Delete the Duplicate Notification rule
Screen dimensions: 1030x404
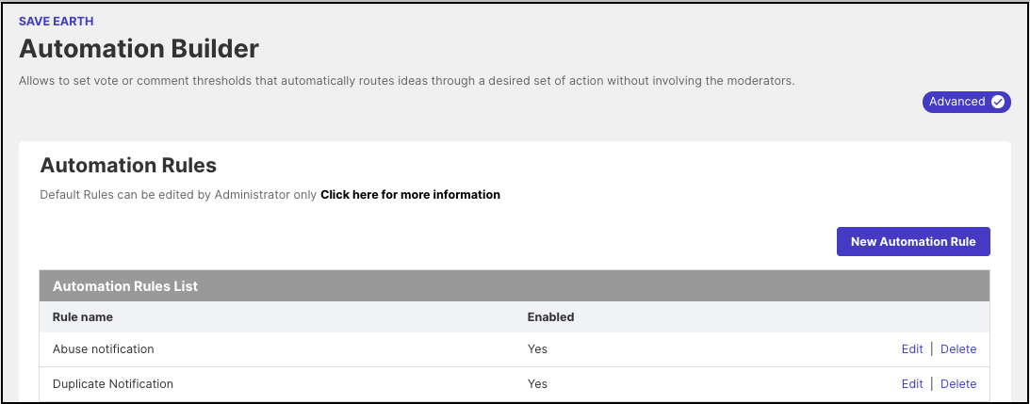958,383
